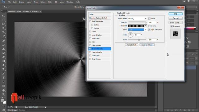This screenshot has width=199, height=112.
Task: Select the Lasso tool
Action: (3, 24)
